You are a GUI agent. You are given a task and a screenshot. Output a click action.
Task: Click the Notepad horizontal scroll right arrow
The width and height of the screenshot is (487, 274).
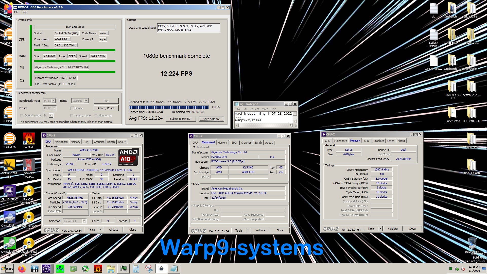291,125
